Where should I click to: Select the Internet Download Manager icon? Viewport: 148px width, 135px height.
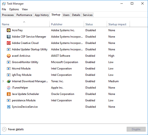tap(9, 81)
